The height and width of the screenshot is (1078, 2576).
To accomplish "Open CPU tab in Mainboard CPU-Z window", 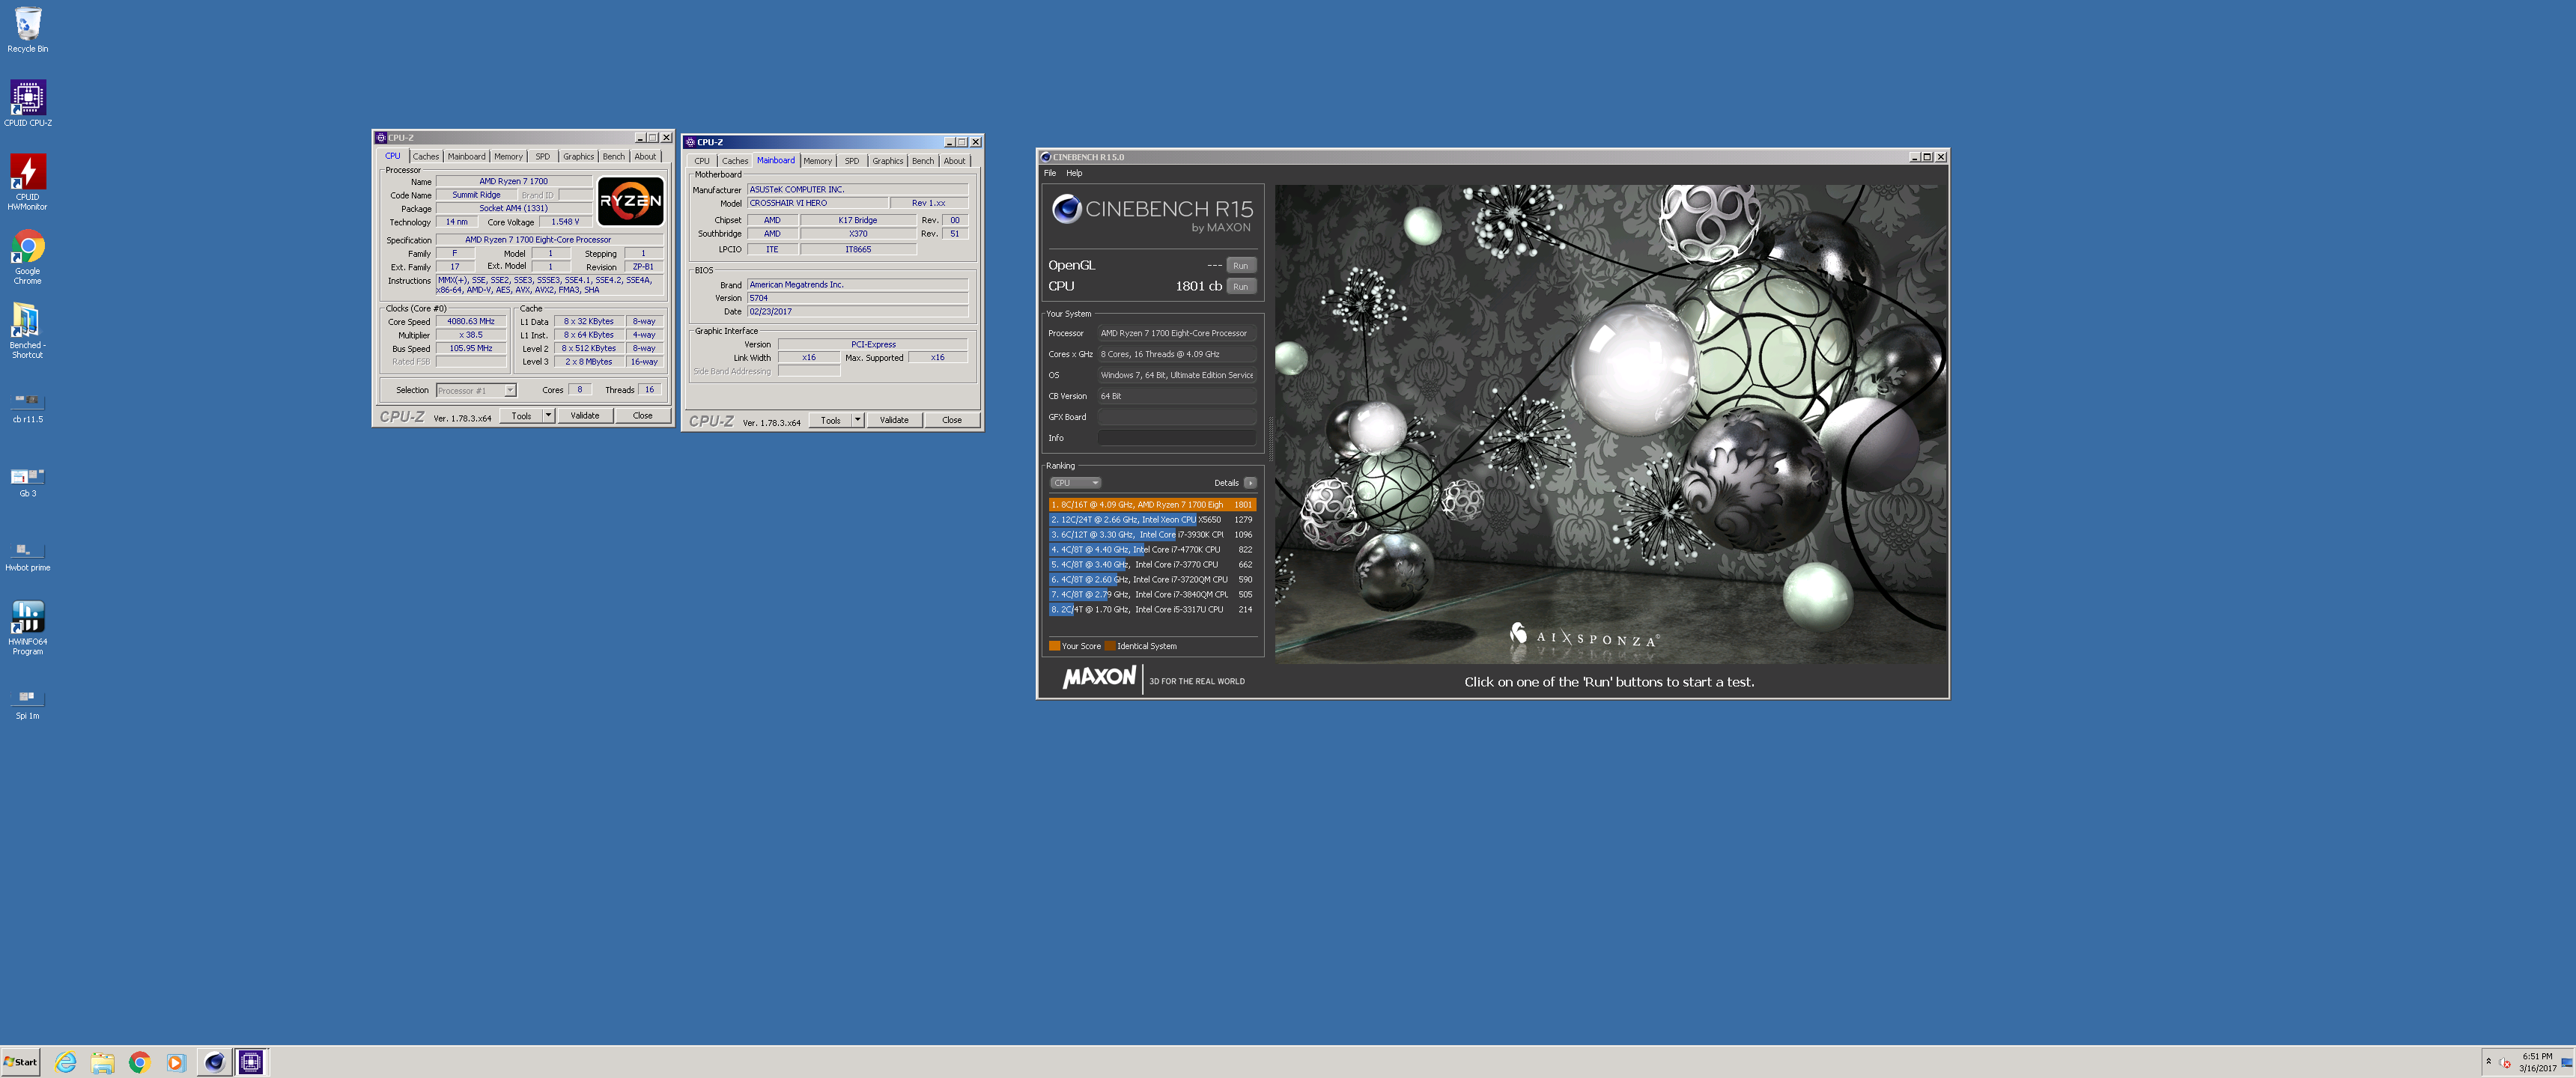I will pos(702,161).
